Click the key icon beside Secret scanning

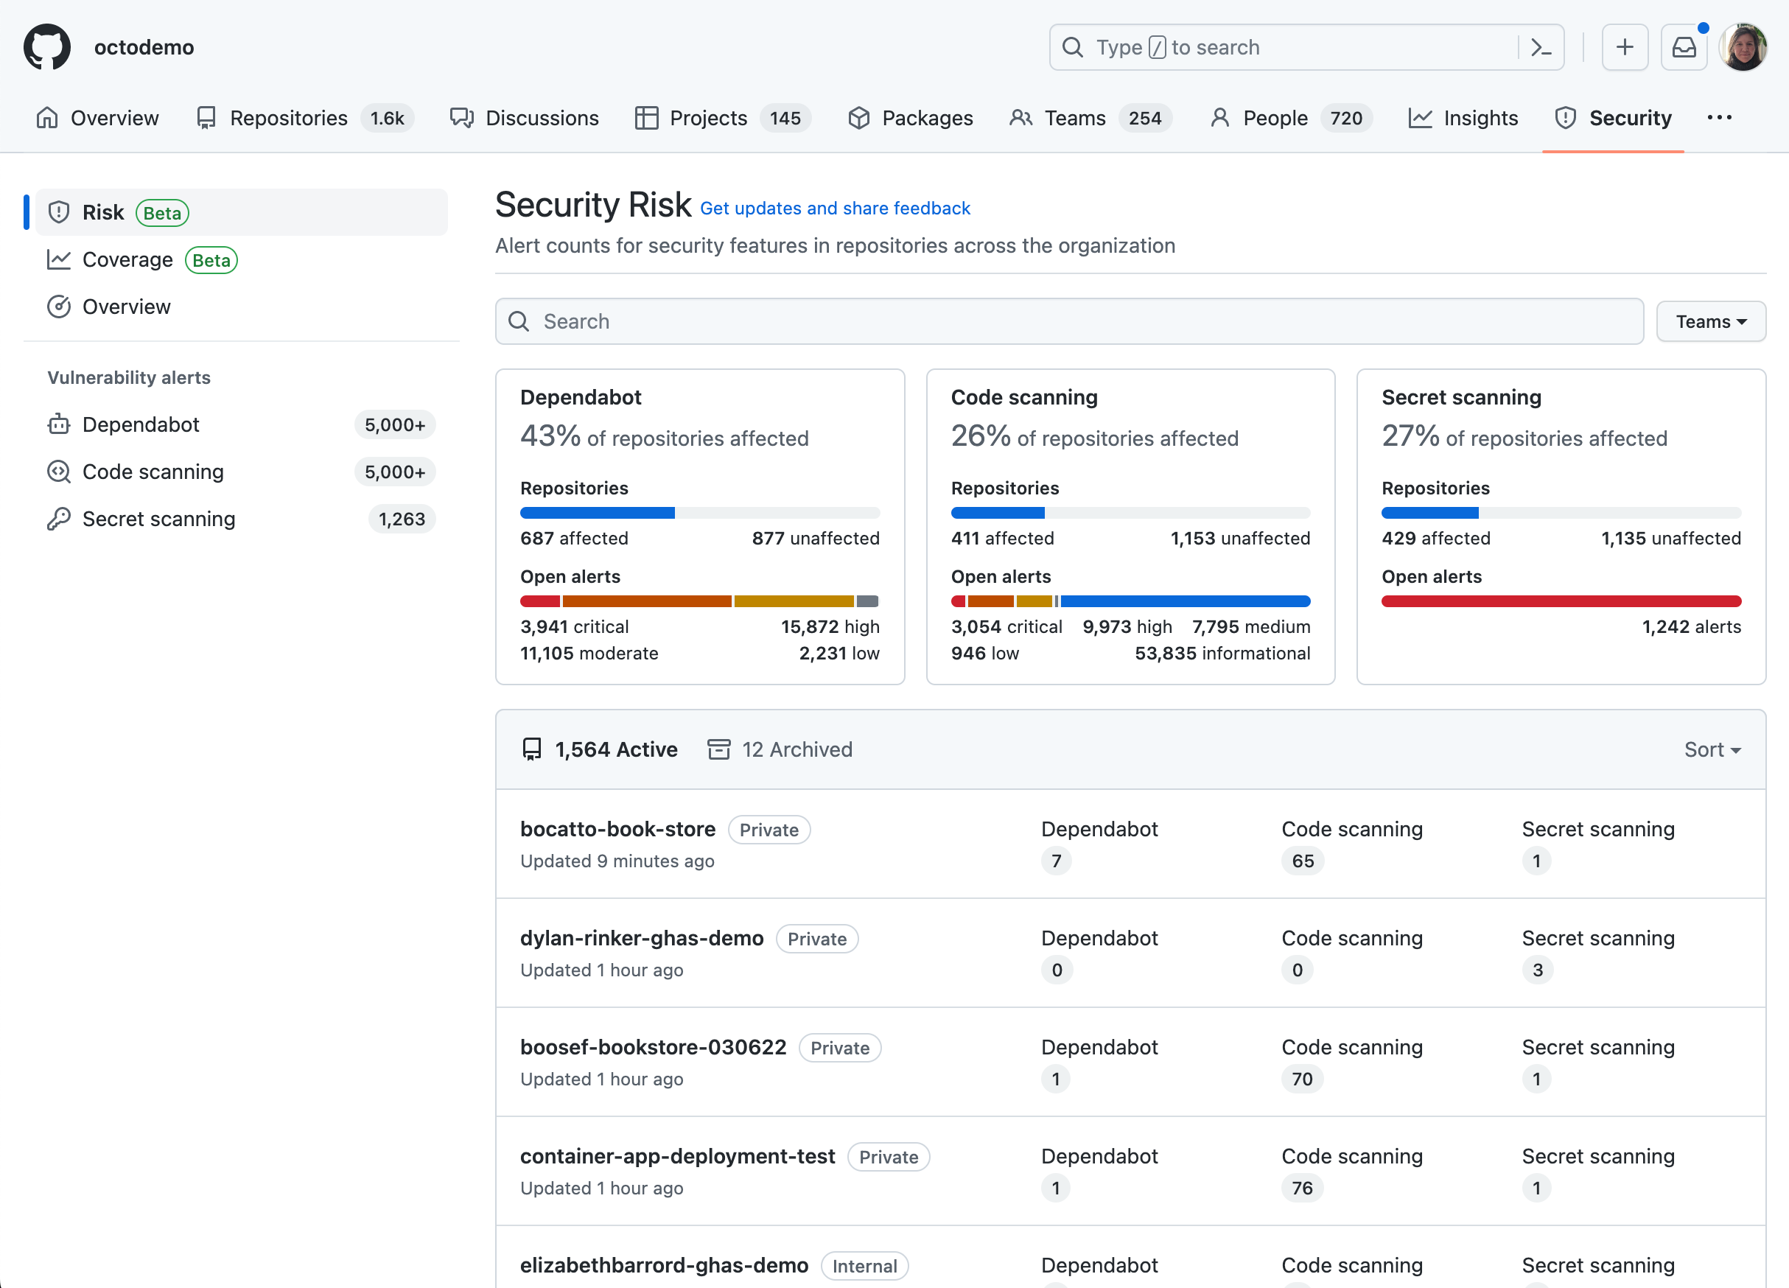58,519
